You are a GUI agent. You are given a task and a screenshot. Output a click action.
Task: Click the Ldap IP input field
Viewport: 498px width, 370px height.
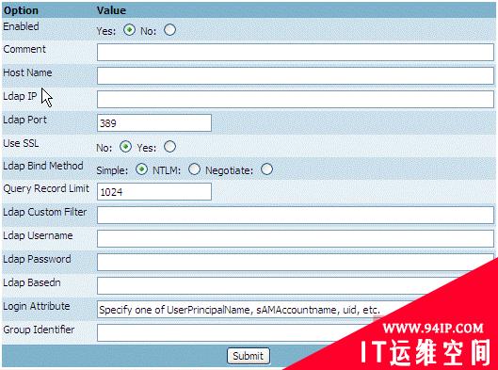pos(296,99)
